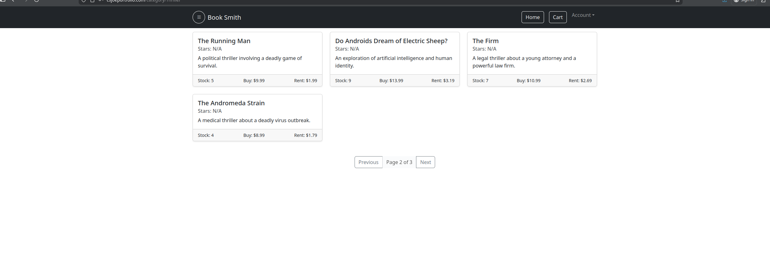Go to the Previous page
The image size is (770, 279).
point(368,162)
